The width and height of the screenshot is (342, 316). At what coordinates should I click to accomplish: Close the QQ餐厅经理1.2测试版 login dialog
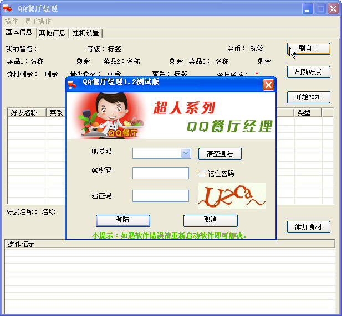pyautogui.click(x=268, y=85)
